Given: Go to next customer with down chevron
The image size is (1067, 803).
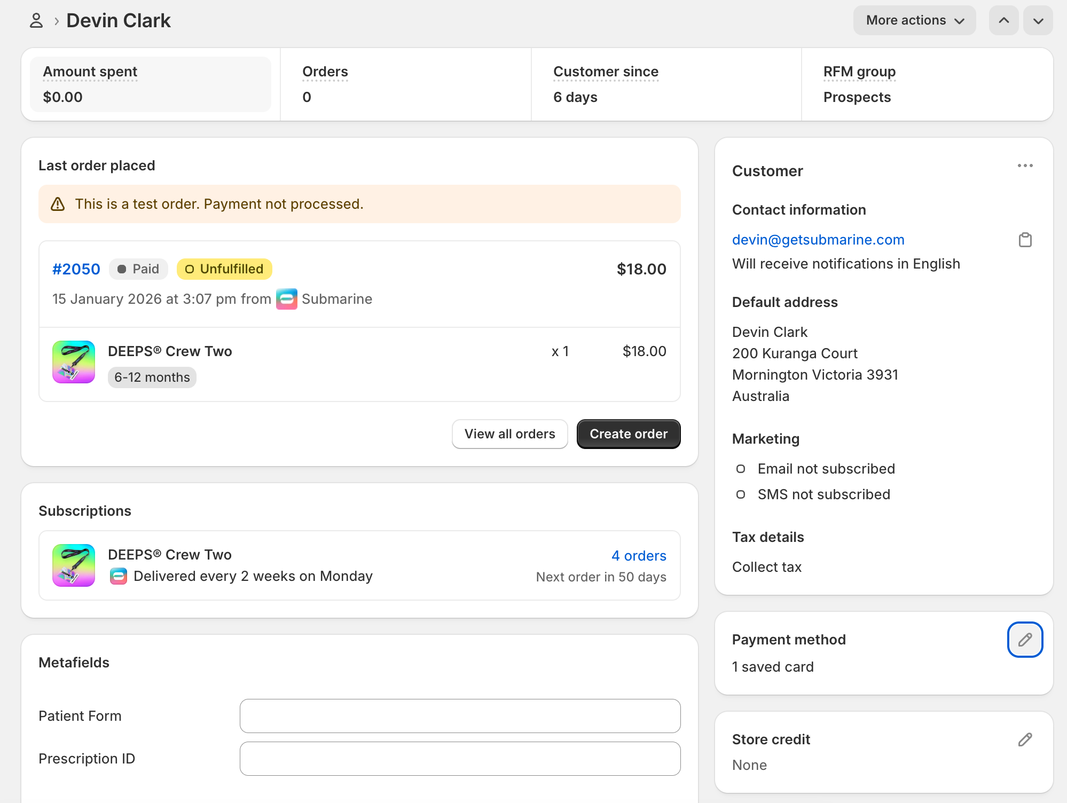Looking at the screenshot, I should [1038, 20].
